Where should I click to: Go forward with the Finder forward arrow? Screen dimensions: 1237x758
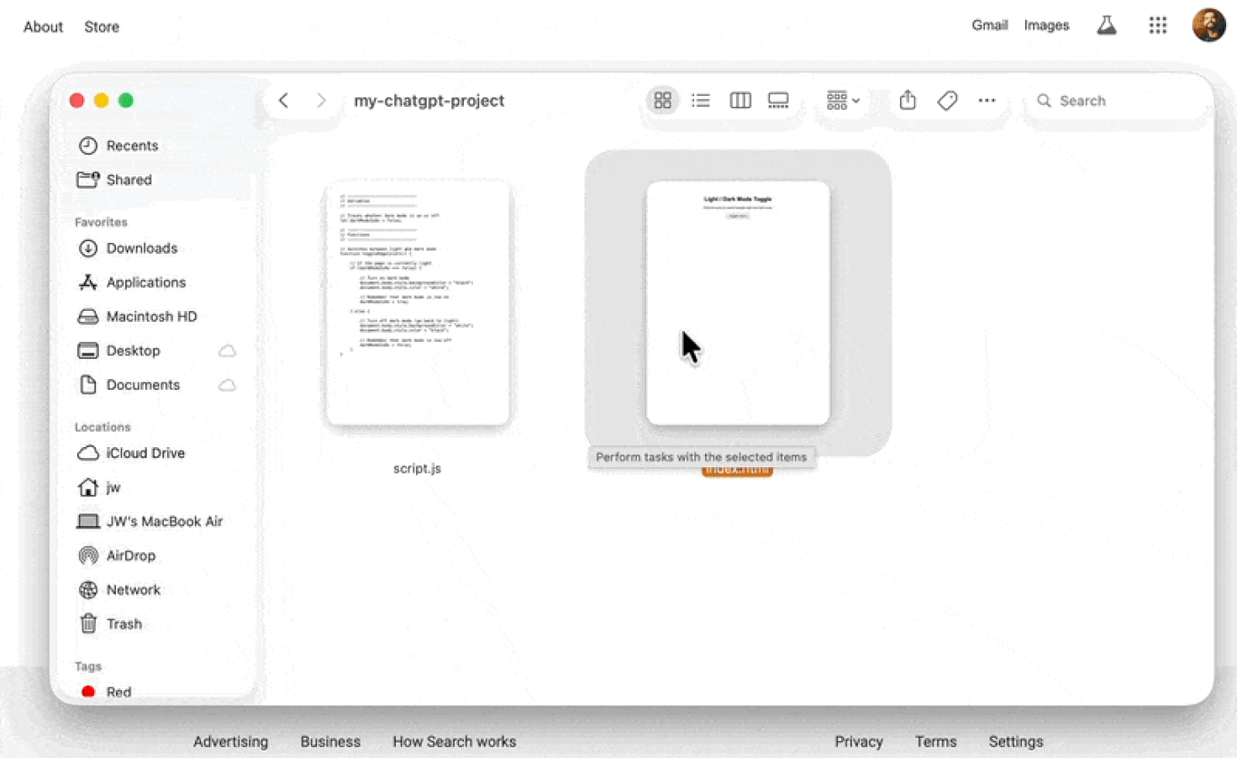tap(321, 101)
